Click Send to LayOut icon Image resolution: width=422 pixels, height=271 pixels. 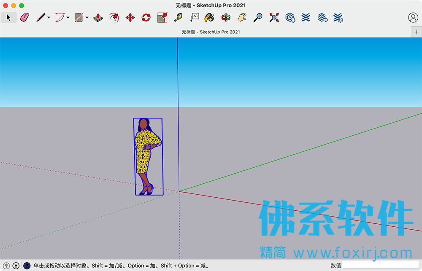323,18
